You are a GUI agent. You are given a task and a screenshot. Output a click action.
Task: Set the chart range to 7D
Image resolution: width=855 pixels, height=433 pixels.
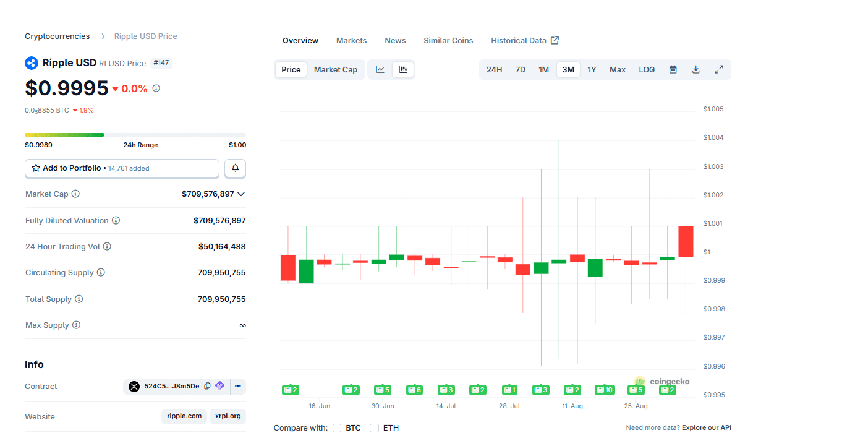point(521,70)
